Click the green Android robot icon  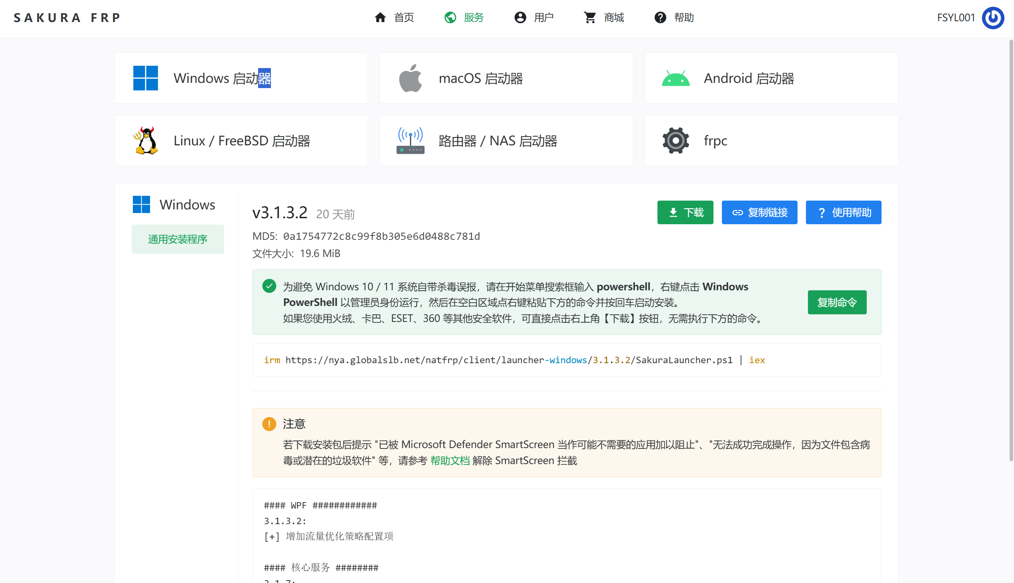(x=676, y=79)
